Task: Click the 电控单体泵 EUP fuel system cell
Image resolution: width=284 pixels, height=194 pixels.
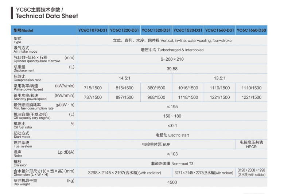Action: 156,145
